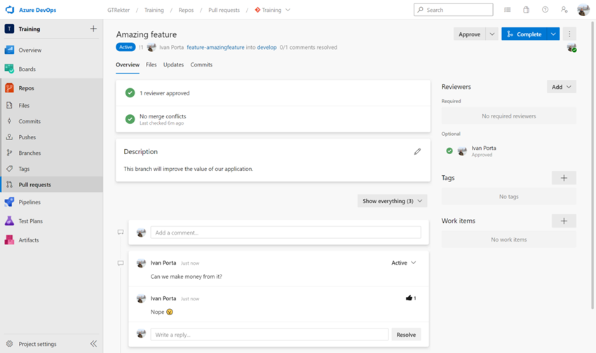Open feature-amazingfeature branch link
596x353 pixels.
215,48
